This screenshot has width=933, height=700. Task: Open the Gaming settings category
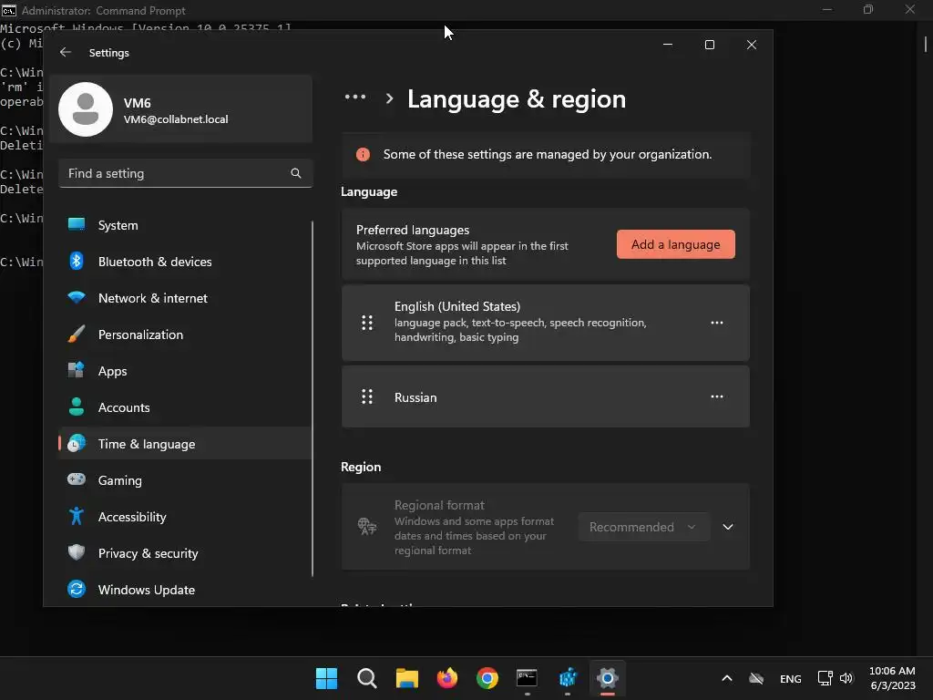pos(185,480)
